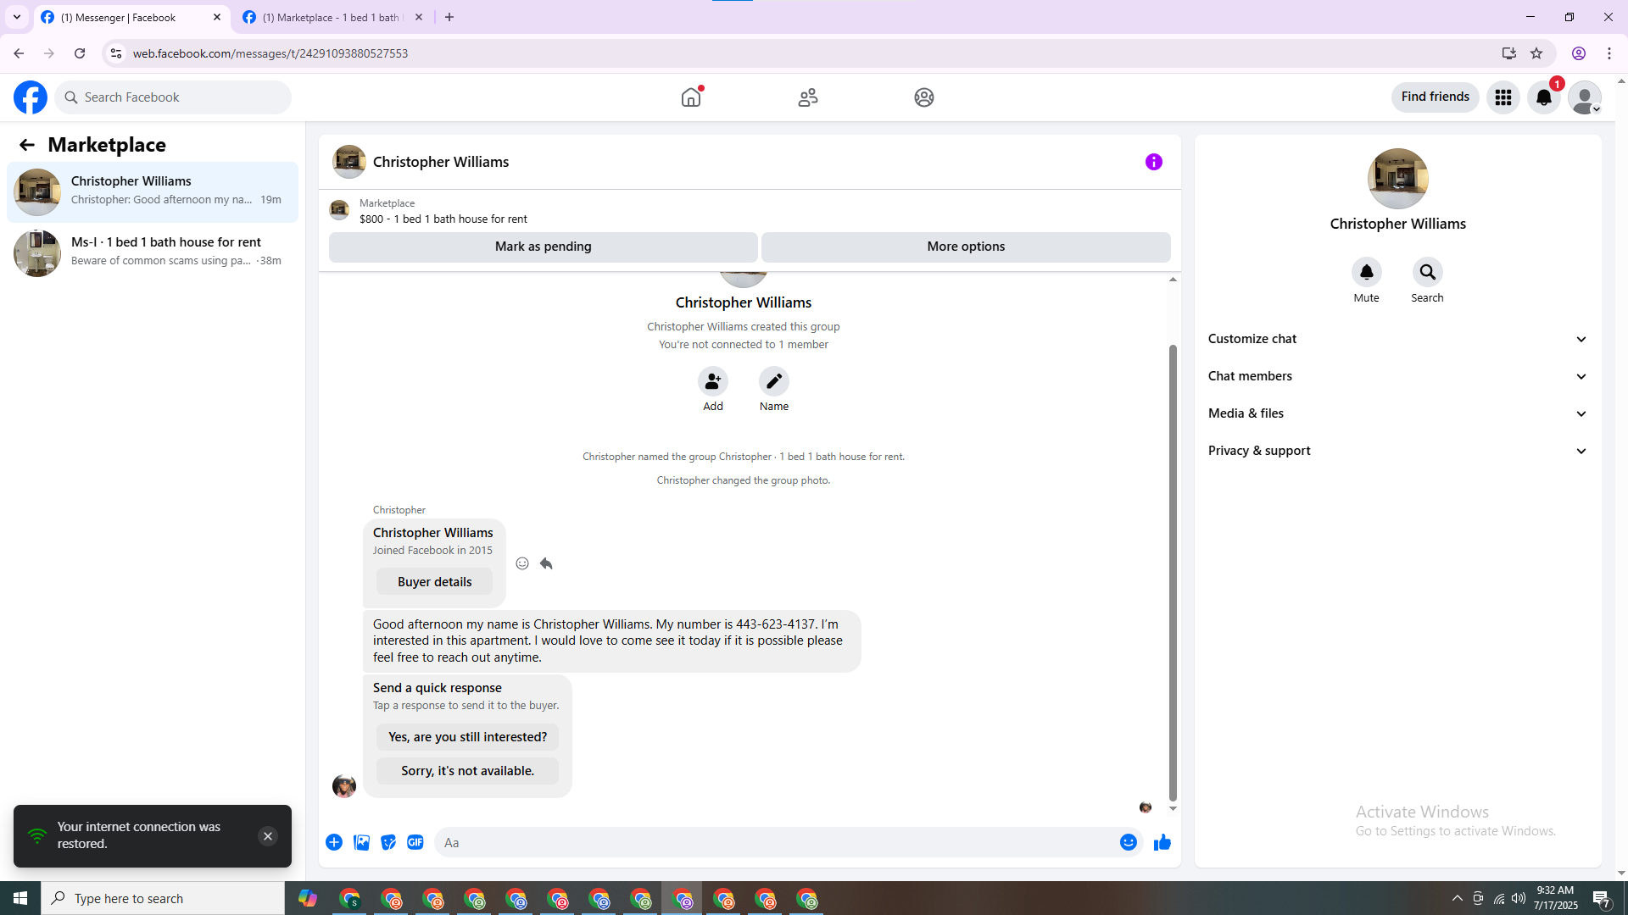1628x915 pixels.
Task: Click the Windows taskbar search box
Action: coord(163,898)
